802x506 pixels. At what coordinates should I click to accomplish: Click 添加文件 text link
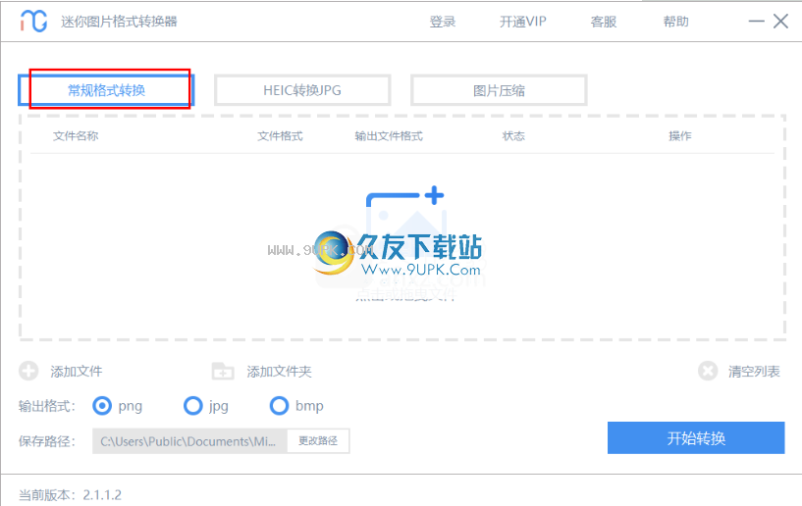77,372
